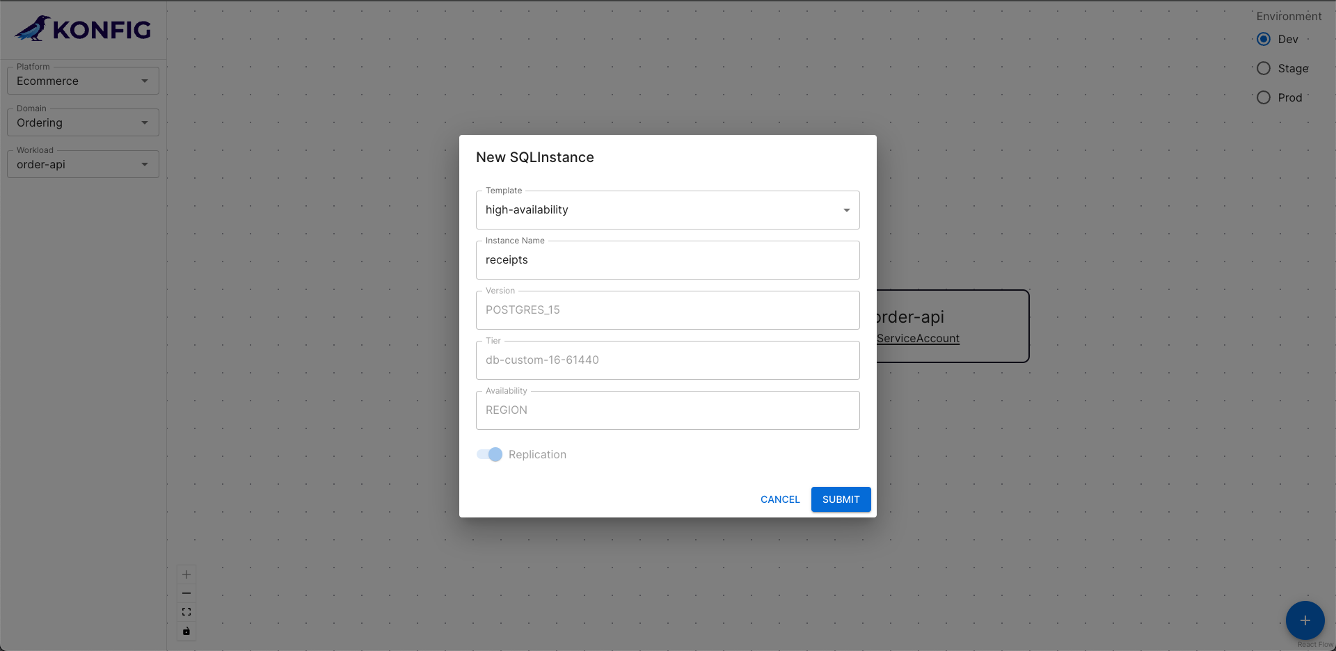Zoom in with the canvas plus control
The image size is (1336, 651).
186,574
